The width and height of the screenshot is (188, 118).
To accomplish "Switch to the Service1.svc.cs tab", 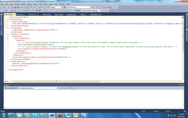I will pos(33,15).
